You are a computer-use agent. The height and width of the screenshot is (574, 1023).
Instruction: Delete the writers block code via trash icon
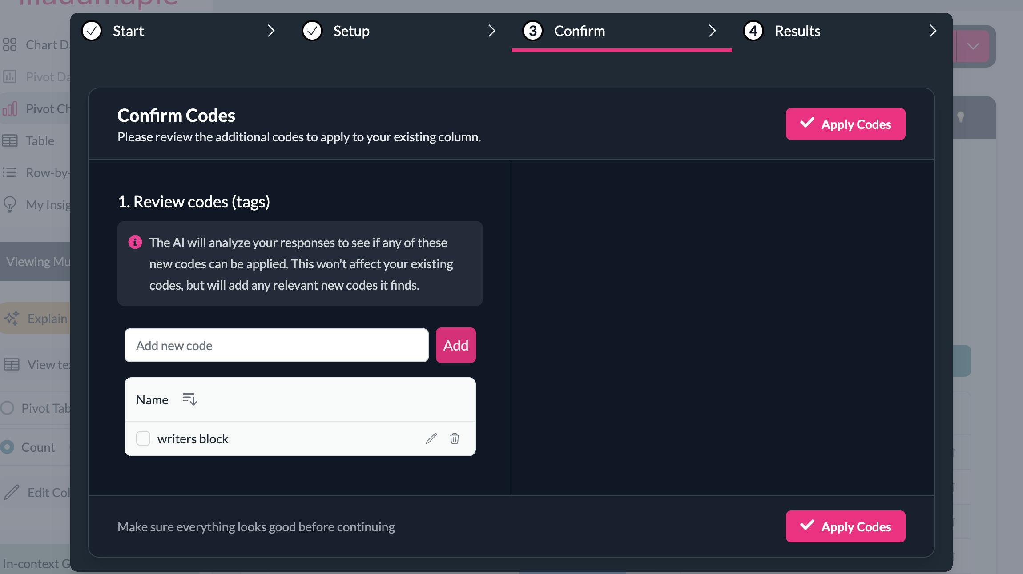click(455, 439)
